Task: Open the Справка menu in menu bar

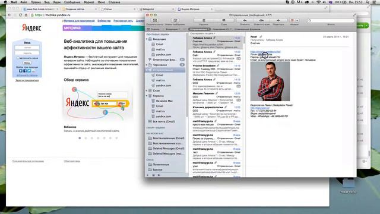Action: pos(114,2)
